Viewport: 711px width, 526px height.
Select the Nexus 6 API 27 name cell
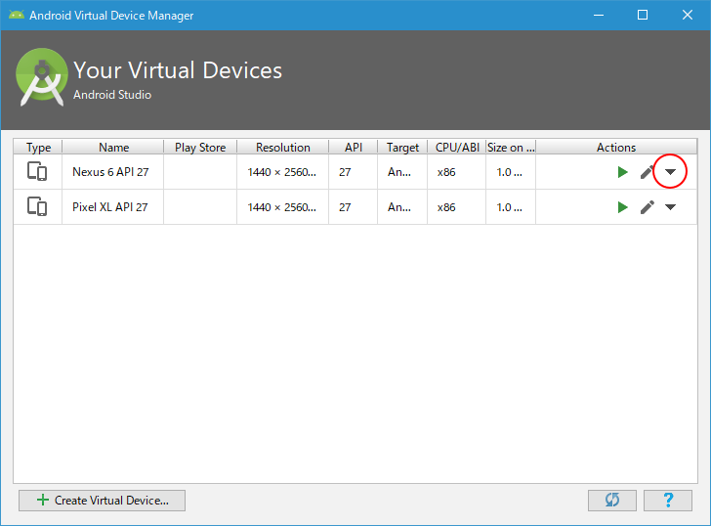[113, 172]
